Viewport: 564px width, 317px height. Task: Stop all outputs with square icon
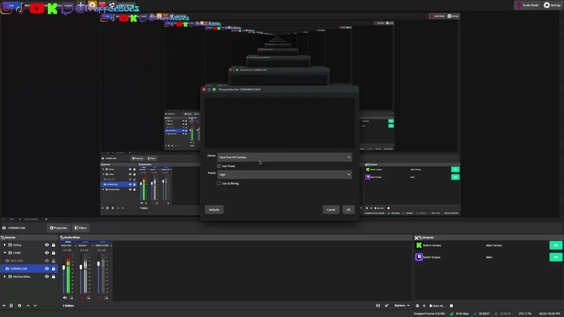coord(451,306)
